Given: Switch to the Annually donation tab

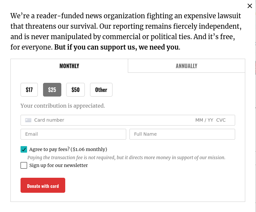Looking at the screenshot, I should [x=187, y=66].
